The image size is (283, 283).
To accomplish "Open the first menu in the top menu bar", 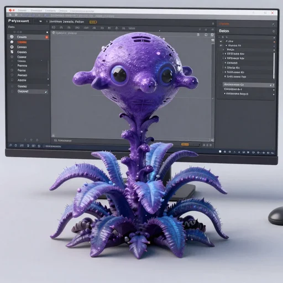I will click(22, 11).
